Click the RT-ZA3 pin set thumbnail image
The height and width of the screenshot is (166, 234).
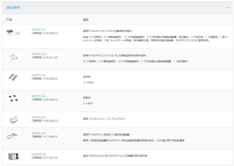[13, 56]
